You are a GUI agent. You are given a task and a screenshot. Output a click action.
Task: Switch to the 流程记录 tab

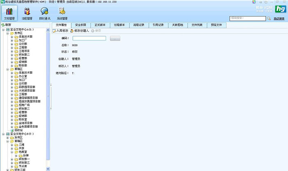tap(139, 25)
